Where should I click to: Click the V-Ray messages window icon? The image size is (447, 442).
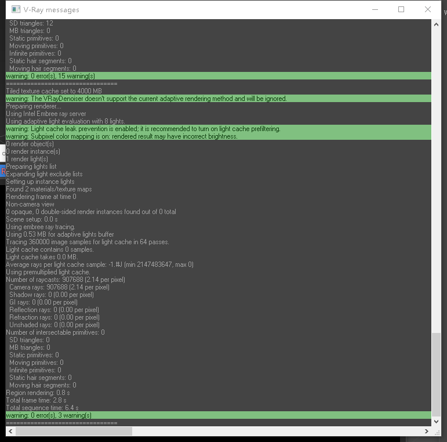(16, 9)
